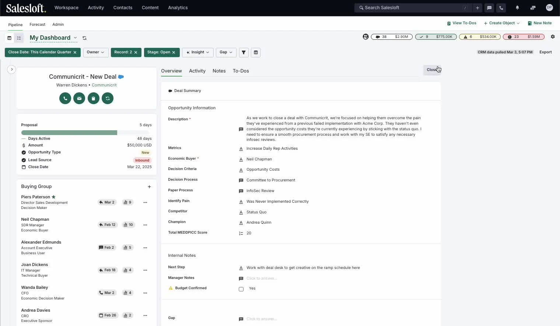Click into the Search Salesloft field
560x326 pixels.
point(413,8)
